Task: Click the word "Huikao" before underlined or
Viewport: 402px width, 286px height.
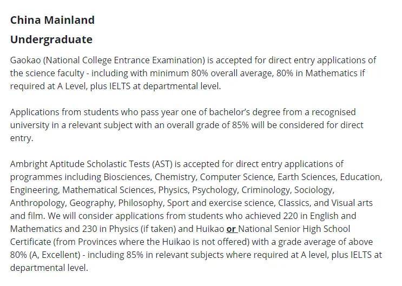Action: coord(210,229)
